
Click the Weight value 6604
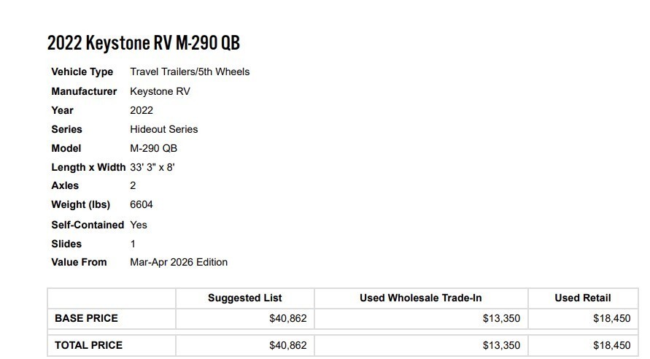pyautogui.click(x=142, y=204)
